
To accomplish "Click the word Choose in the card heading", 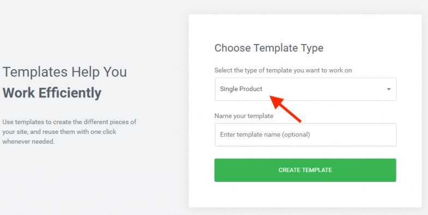I will coord(233,48).
